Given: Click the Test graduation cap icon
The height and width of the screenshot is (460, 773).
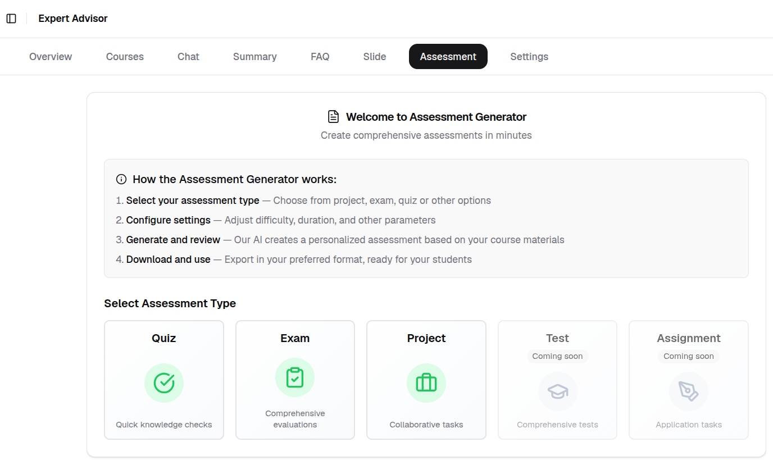Looking at the screenshot, I should coord(558,391).
